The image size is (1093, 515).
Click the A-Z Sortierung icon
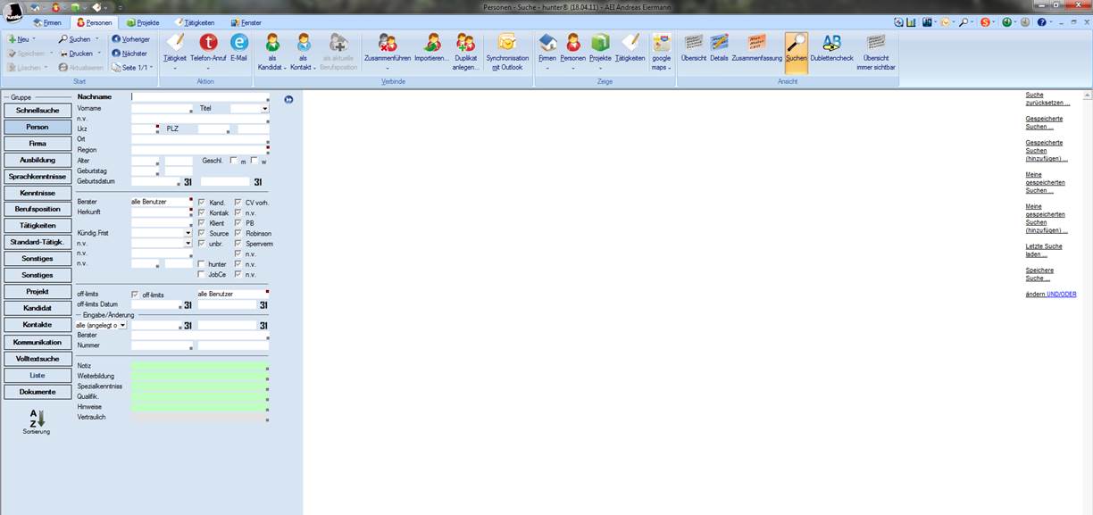[x=37, y=419]
